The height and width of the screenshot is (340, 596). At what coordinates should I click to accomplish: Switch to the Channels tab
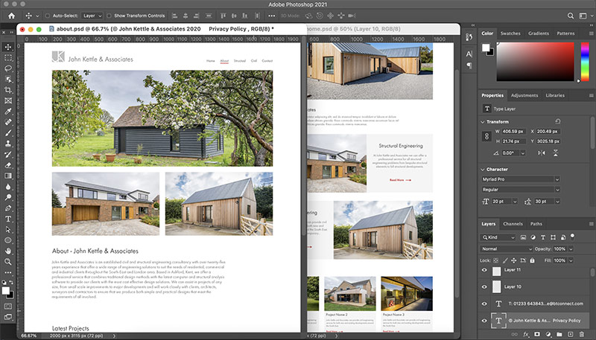(513, 224)
